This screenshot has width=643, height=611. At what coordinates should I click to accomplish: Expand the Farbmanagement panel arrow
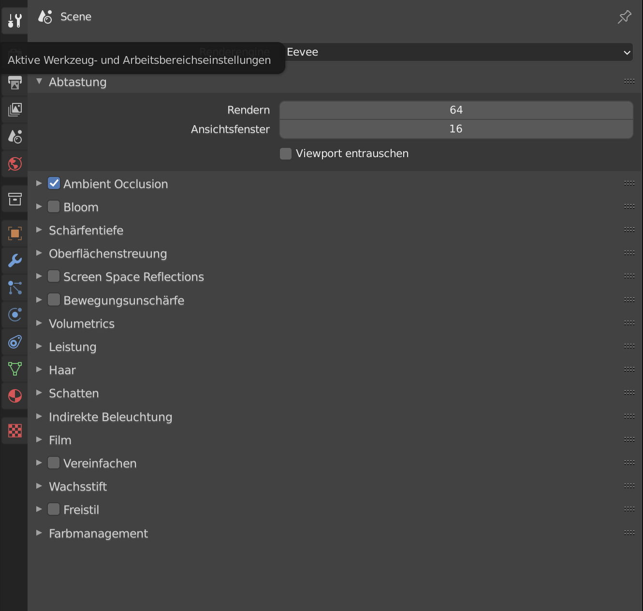[x=39, y=533]
